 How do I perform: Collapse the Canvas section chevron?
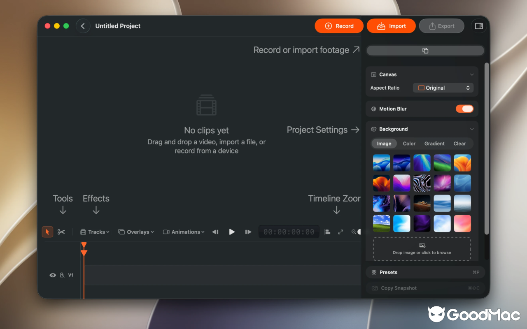tap(472, 75)
